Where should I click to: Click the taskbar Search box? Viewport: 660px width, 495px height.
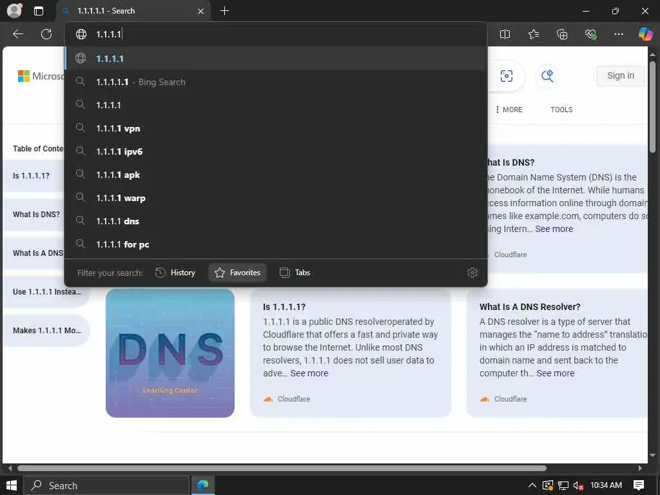coord(106,486)
